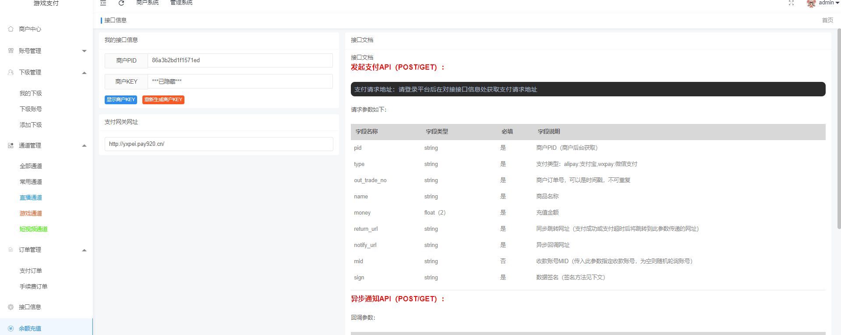Viewport: 841px width, 335px height.
Task: Open the admin account dropdown
Action: (828, 3)
